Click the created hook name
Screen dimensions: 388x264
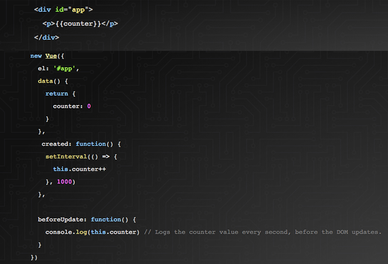pos(56,144)
